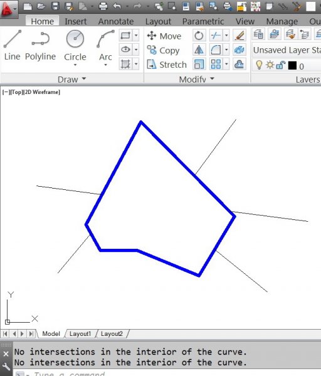Switch to the Annotate ribbon tab
Screen dimensions: 321x376
116,21
